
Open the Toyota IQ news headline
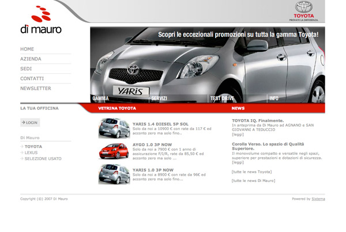pyautogui.click(x=258, y=120)
